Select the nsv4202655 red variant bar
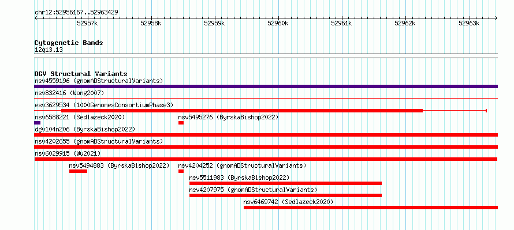514x230 pixels. 266,147
